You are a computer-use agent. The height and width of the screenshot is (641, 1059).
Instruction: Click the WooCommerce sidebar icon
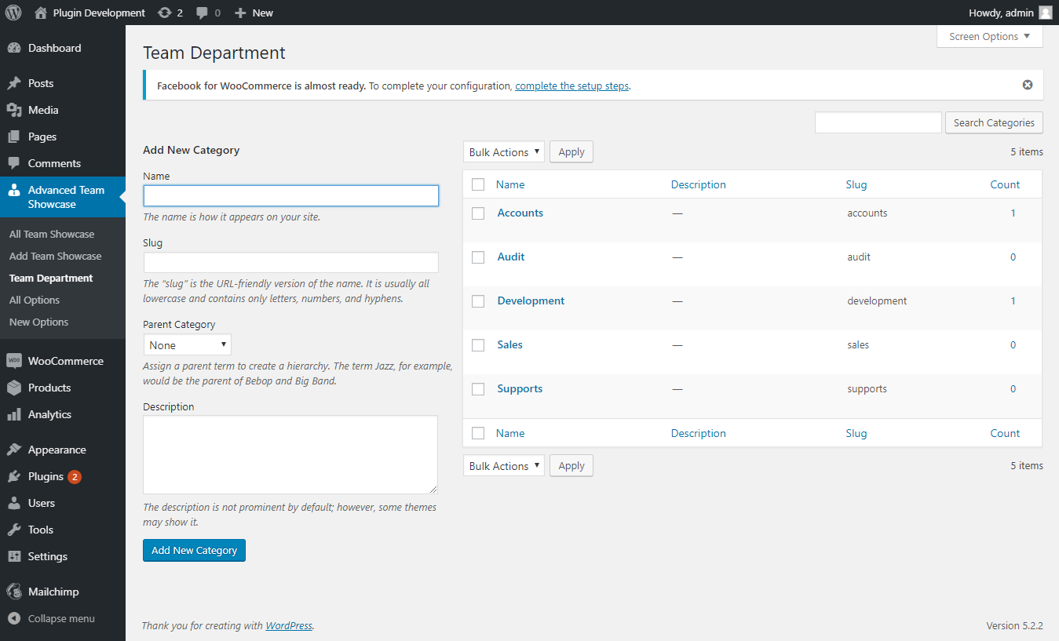click(14, 361)
